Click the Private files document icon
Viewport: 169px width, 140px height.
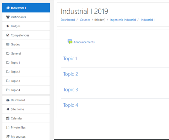8,128
